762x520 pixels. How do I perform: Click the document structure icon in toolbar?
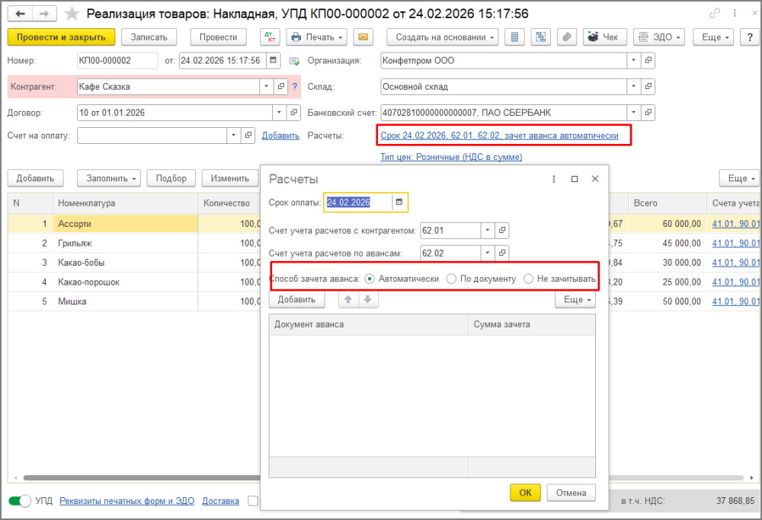(x=542, y=37)
